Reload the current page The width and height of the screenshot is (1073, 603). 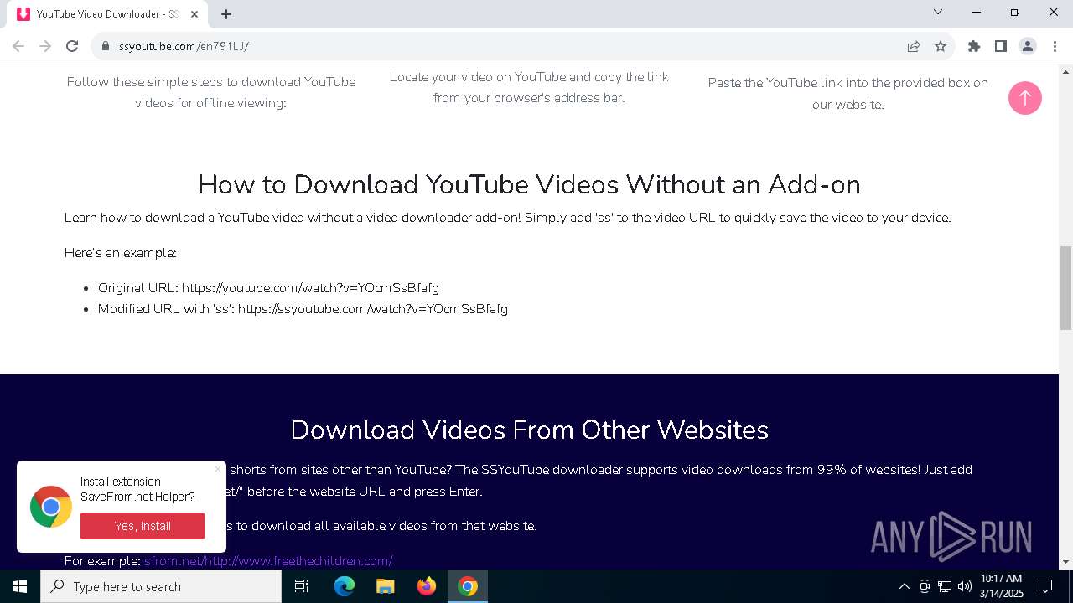pos(72,46)
